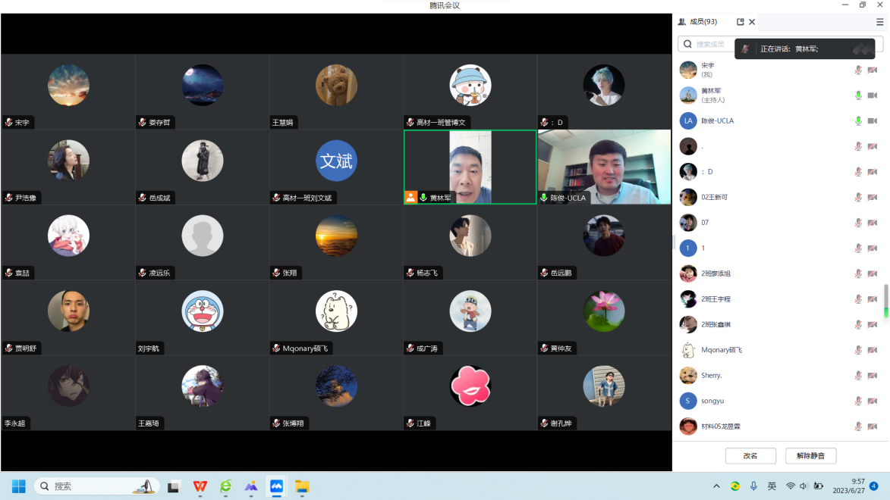Click 黄林军's green microphone icon
The image size is (890, 500).
pos(858,95)
